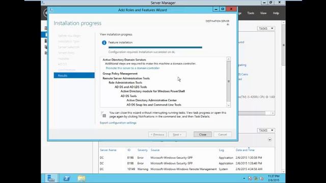Click AD DS Snap-Ins and Command-Line Tools

[x=154, y=105]
